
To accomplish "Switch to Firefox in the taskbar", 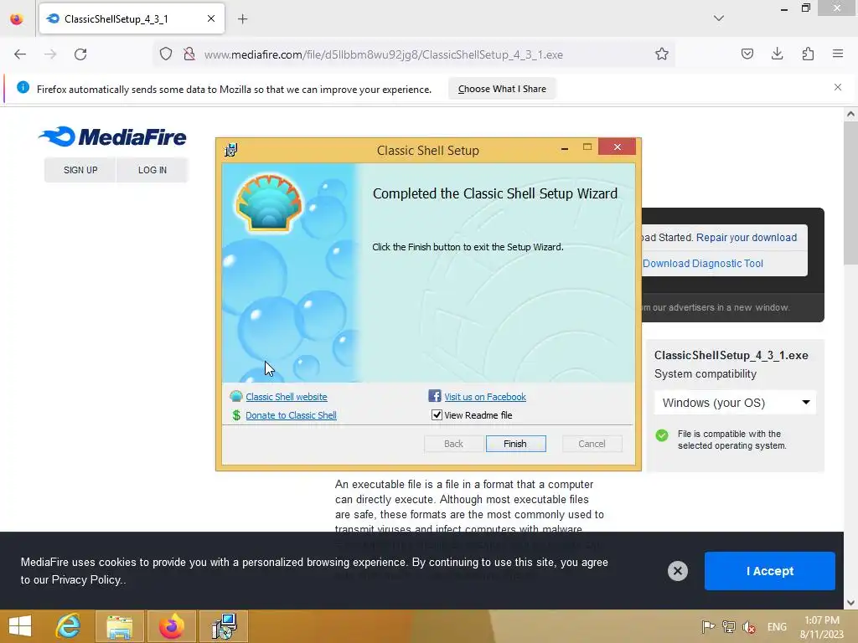I will click(171, 626).
